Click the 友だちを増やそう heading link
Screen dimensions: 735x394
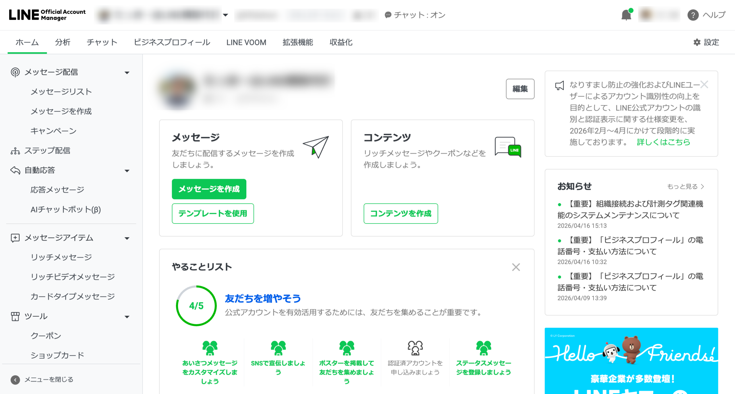point(263,298)
